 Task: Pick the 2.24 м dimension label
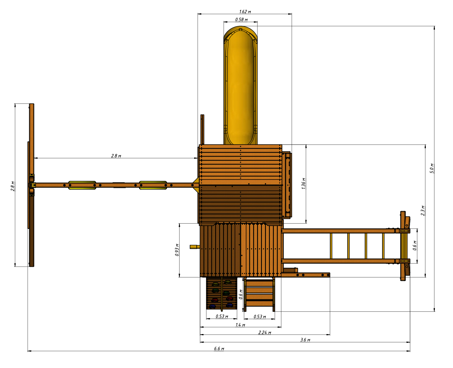264,332
